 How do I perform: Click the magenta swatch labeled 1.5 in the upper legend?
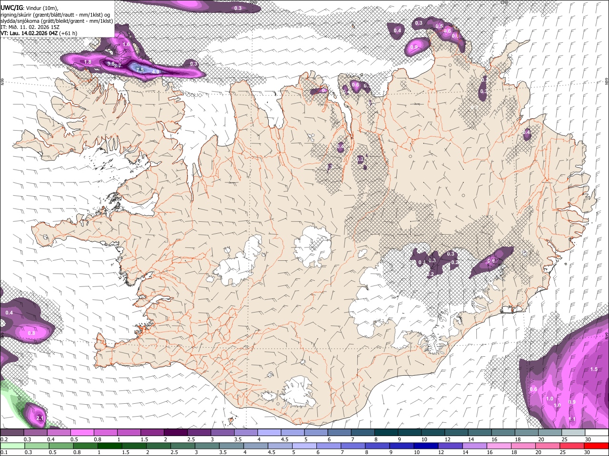coord(152,433)
